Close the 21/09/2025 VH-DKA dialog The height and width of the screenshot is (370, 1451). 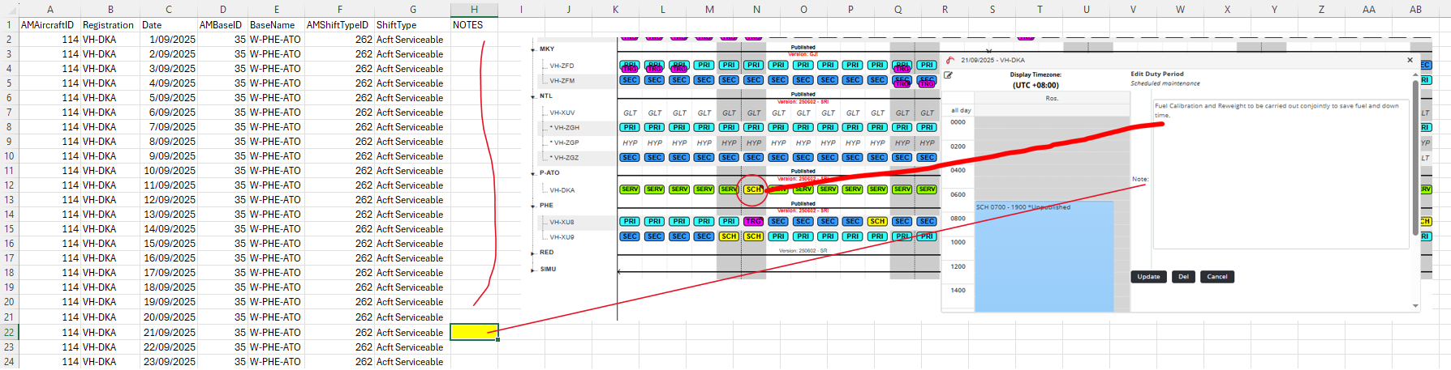pyautogui.click(x=1410, y=60)
